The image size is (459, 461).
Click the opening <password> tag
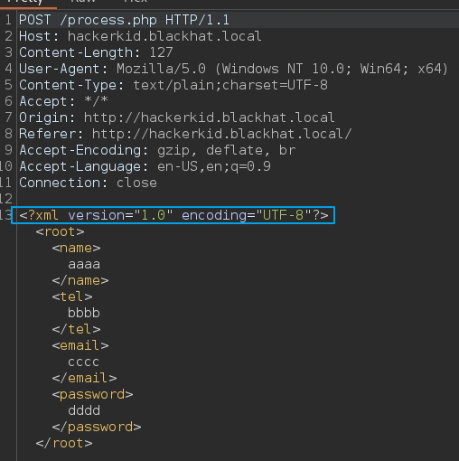point(92,394)
